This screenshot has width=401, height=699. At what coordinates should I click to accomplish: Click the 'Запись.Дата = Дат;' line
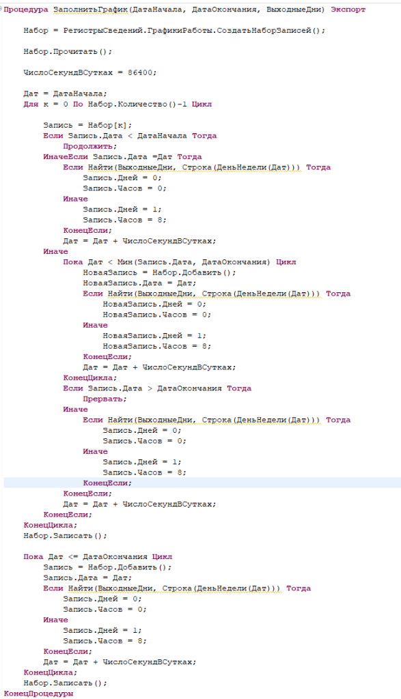pyautogui.click(x=87, y=577)
